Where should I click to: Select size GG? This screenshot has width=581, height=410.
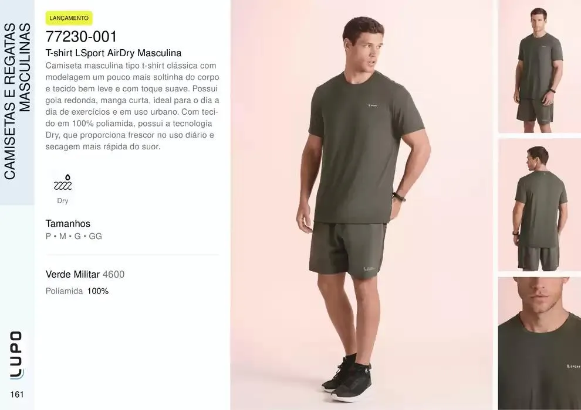coord(95,236)
